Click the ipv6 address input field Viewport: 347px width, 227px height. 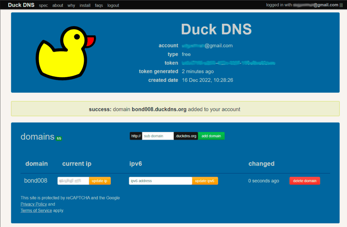coord(160,181)
